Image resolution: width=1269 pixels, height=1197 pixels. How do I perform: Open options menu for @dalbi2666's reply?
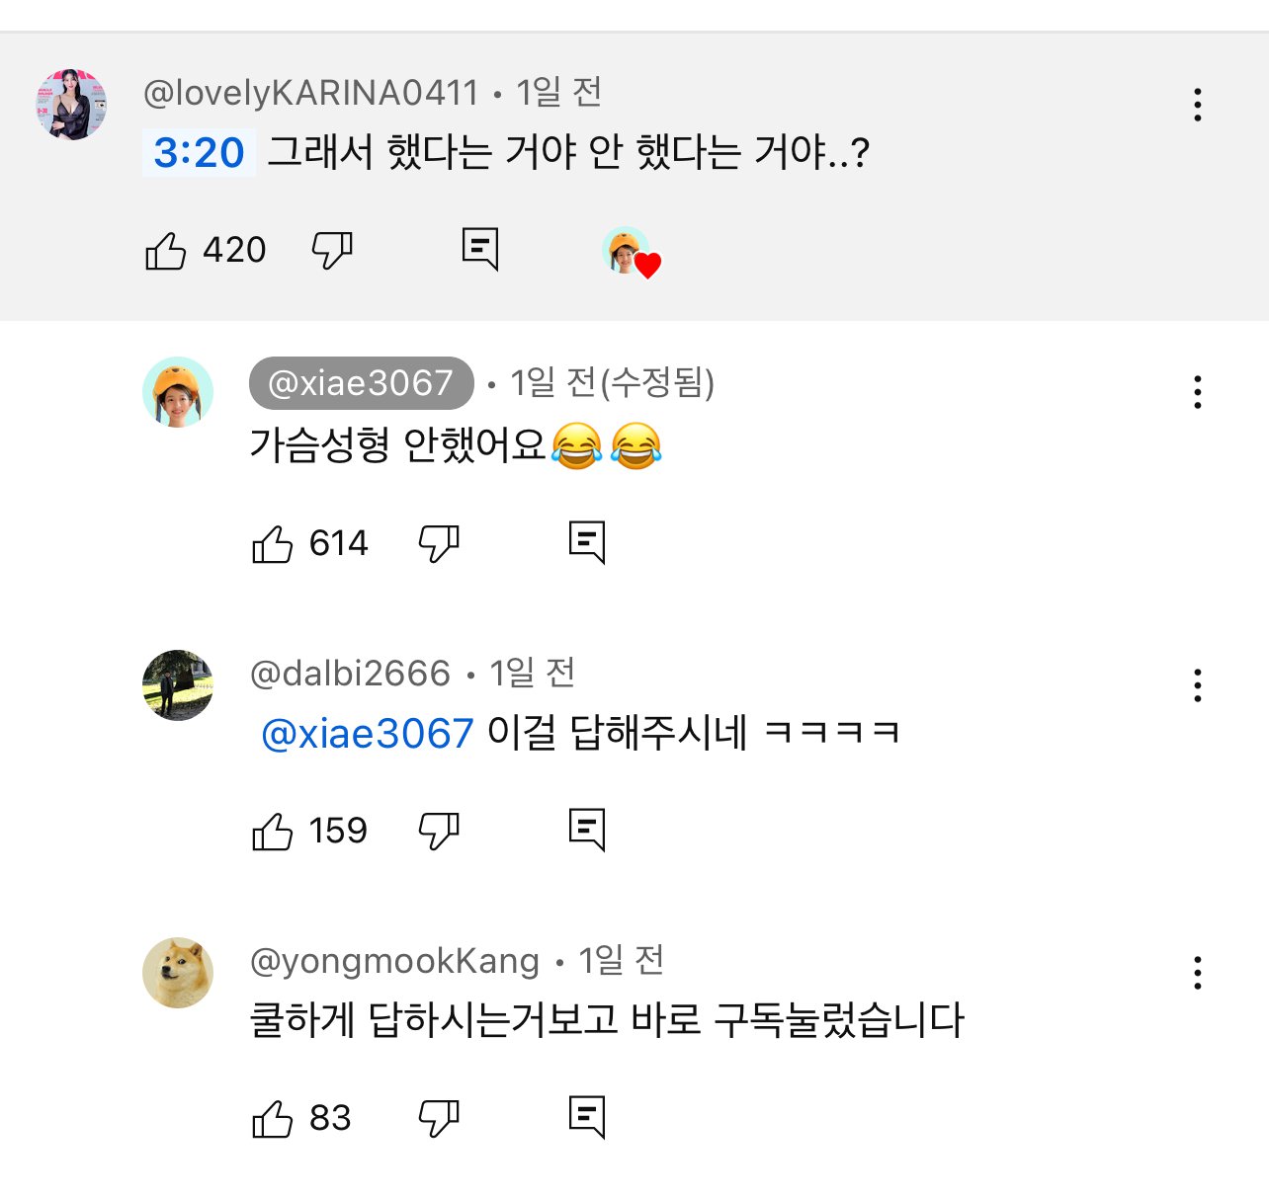pyautogui.click(x=1197, y=683)
